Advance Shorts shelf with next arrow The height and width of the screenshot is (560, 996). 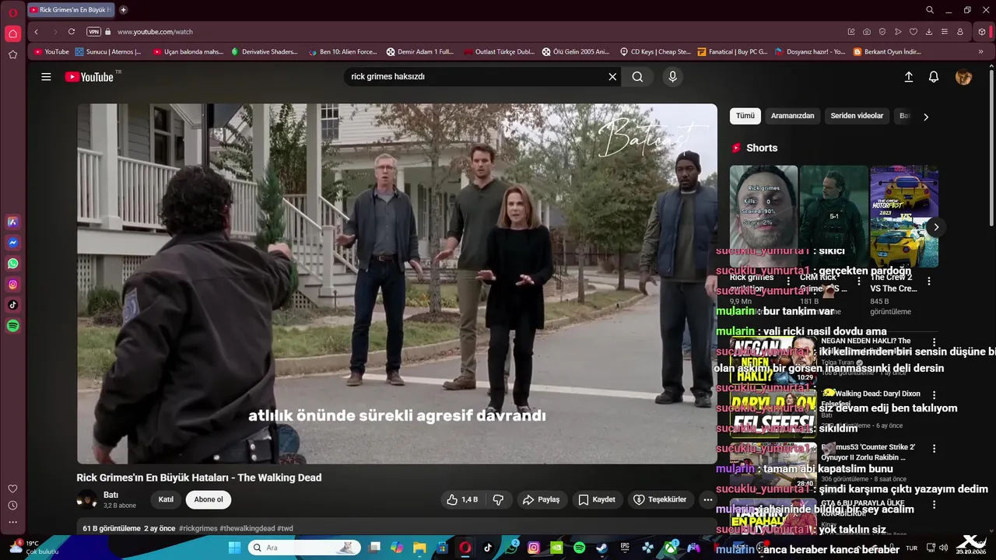[x=936, y=227]
